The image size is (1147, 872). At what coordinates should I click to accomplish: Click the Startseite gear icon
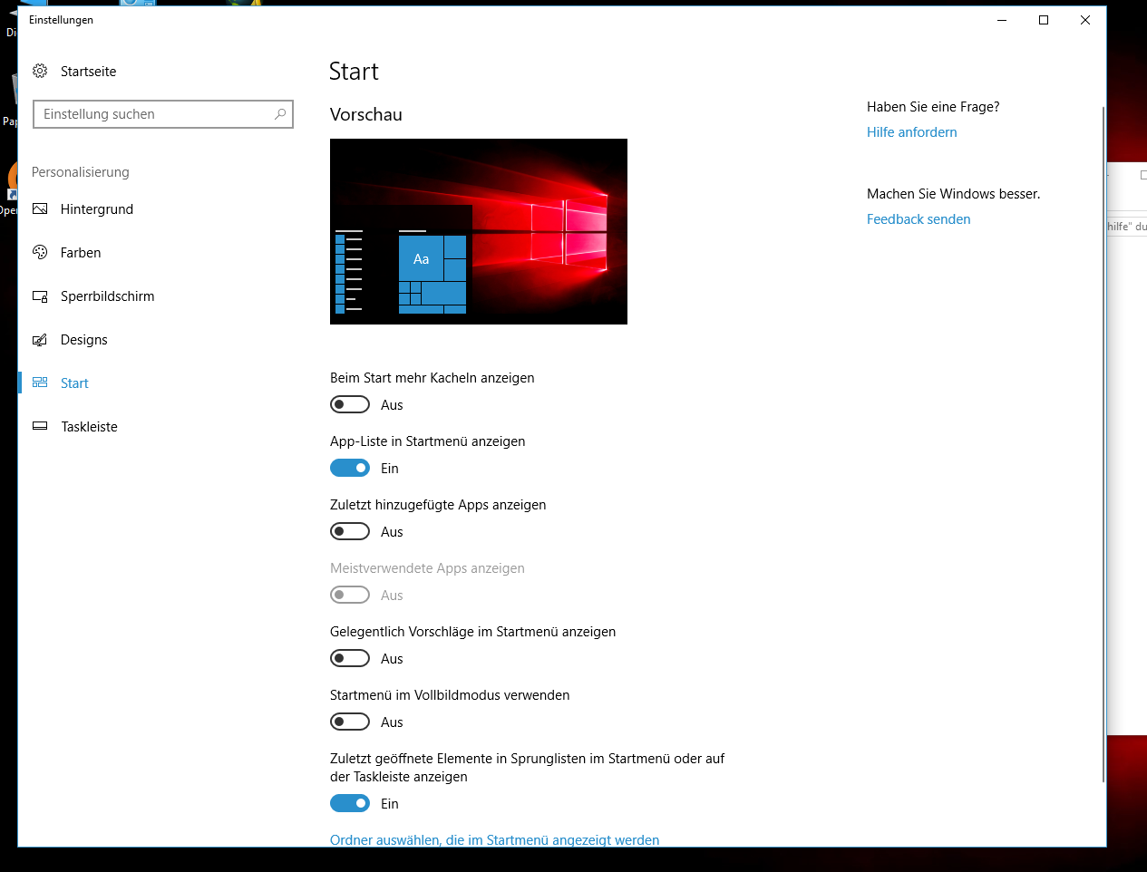40,71
